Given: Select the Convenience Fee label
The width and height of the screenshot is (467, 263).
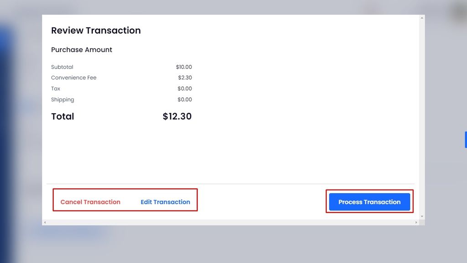Looking at the screenshot, I should 74,78.
